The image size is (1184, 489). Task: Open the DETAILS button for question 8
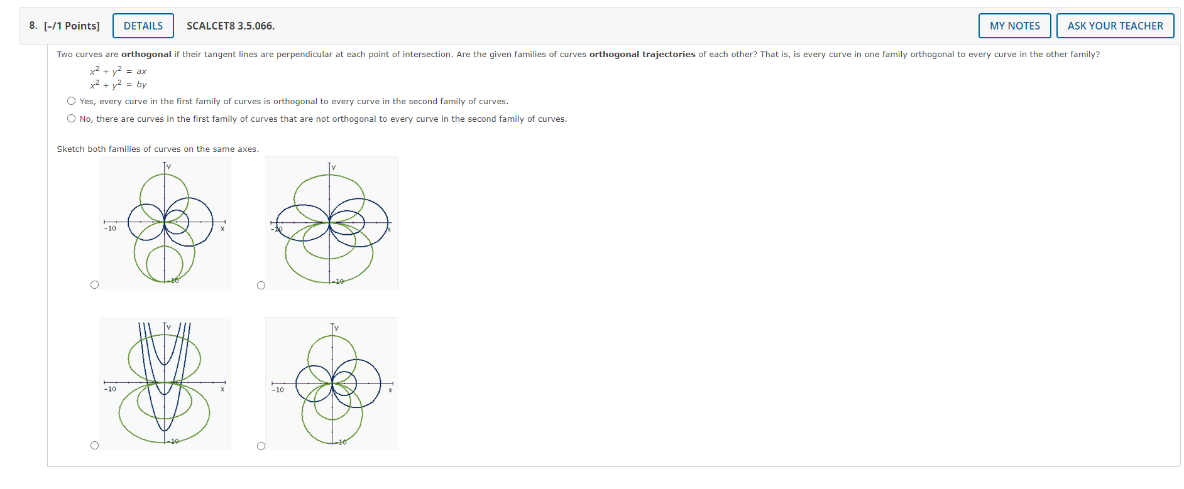[143, 26]
